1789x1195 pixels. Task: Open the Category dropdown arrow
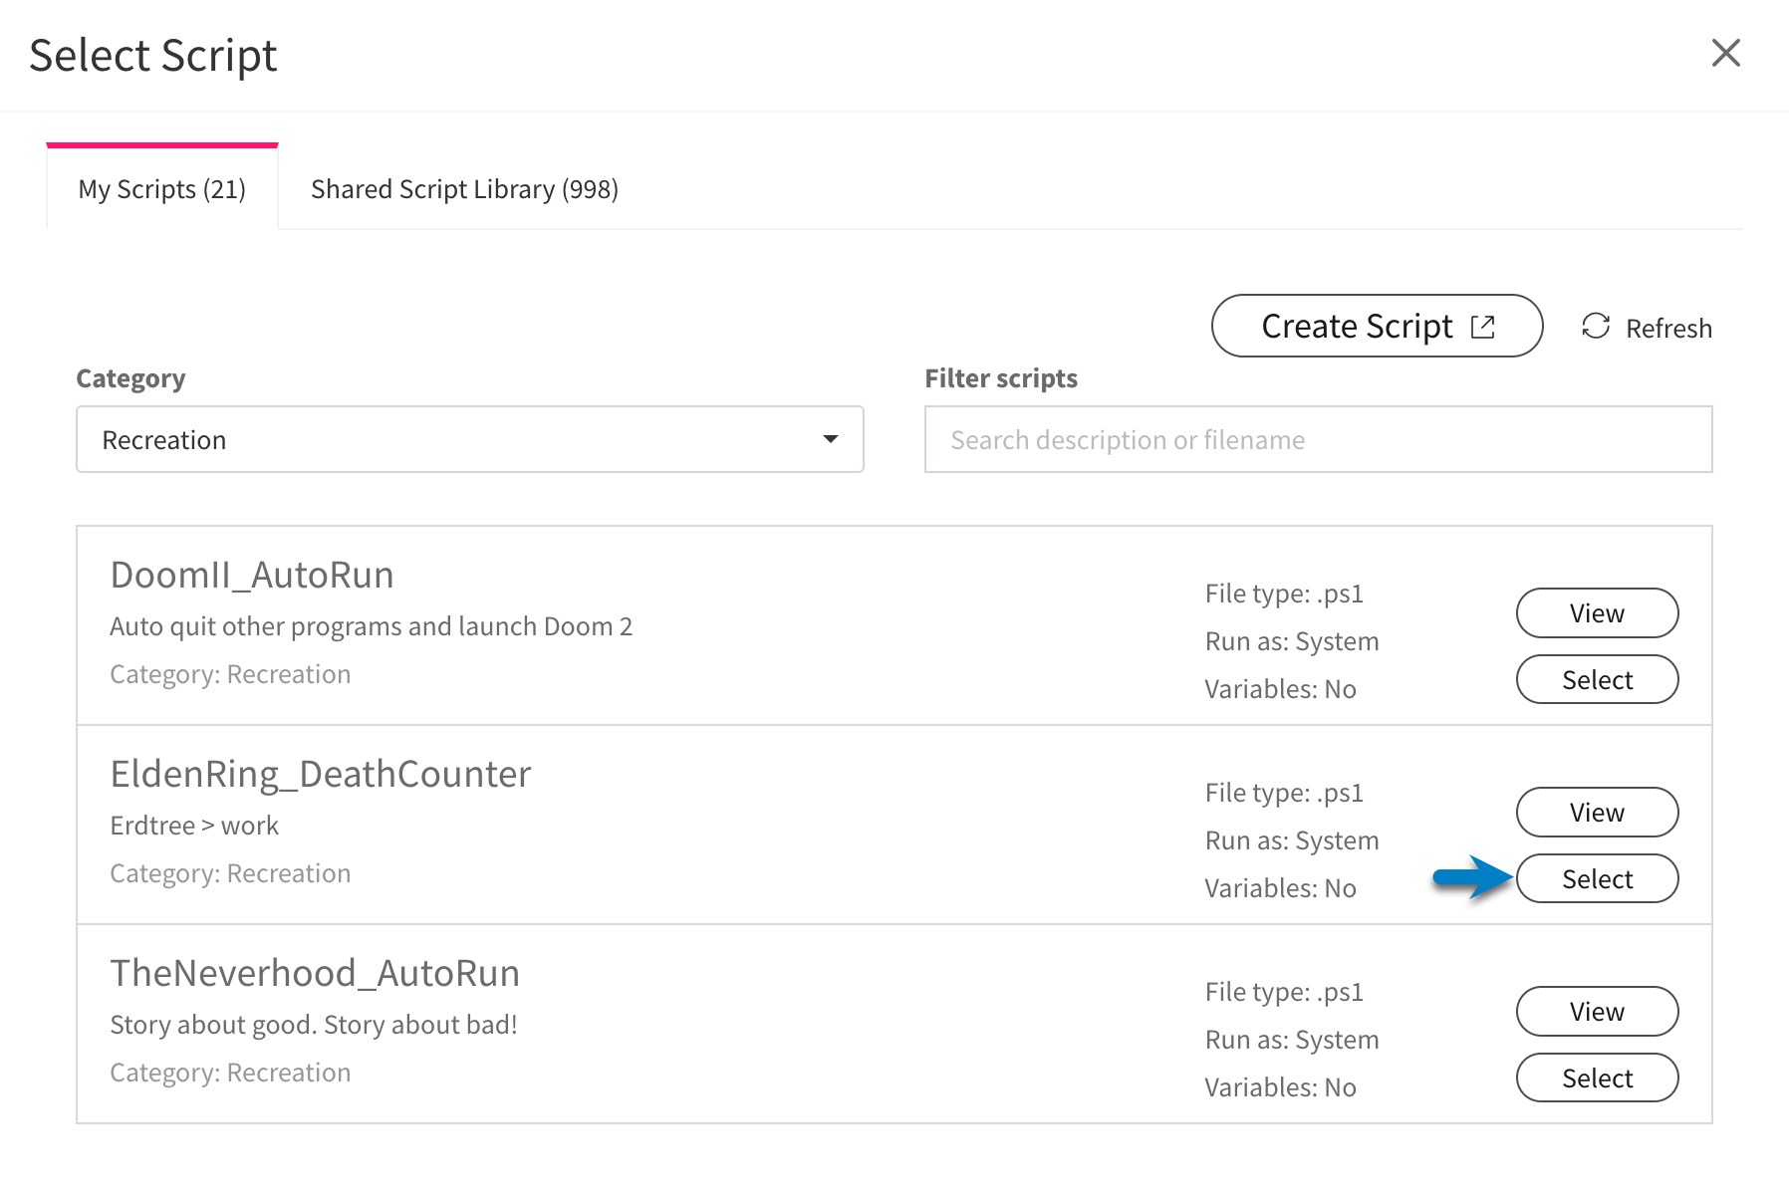(830, 439)
